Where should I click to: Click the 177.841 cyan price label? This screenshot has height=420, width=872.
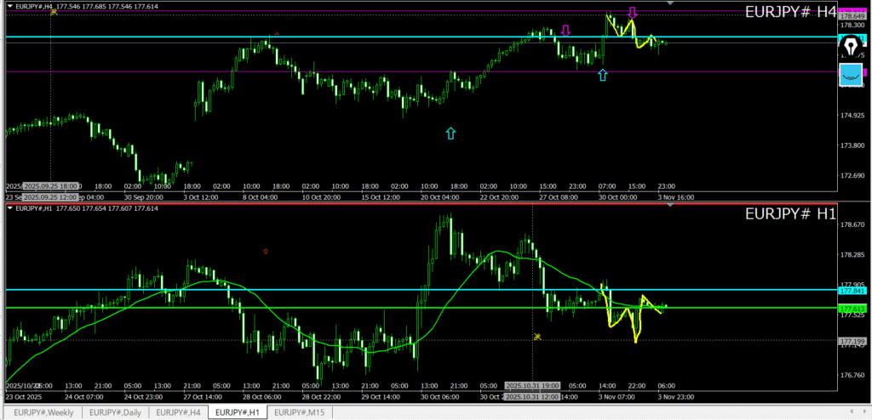(852, 290)
